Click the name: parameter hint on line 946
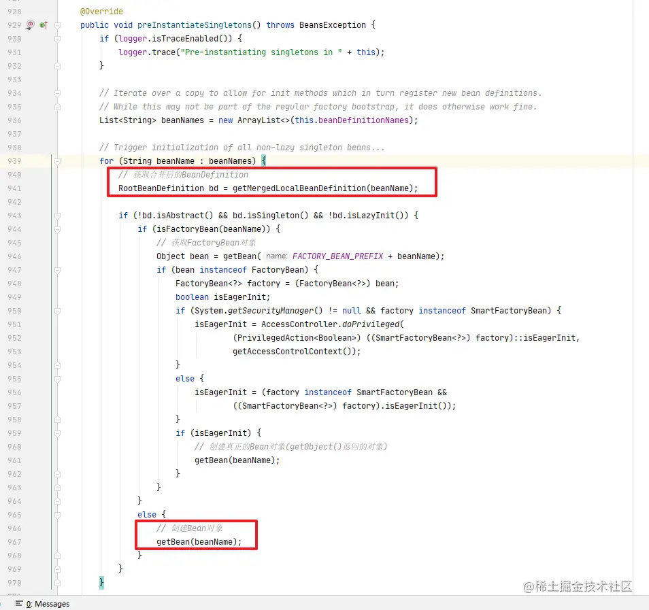The image size is (649, 610). pyautogui.click(x=276, y=256)
